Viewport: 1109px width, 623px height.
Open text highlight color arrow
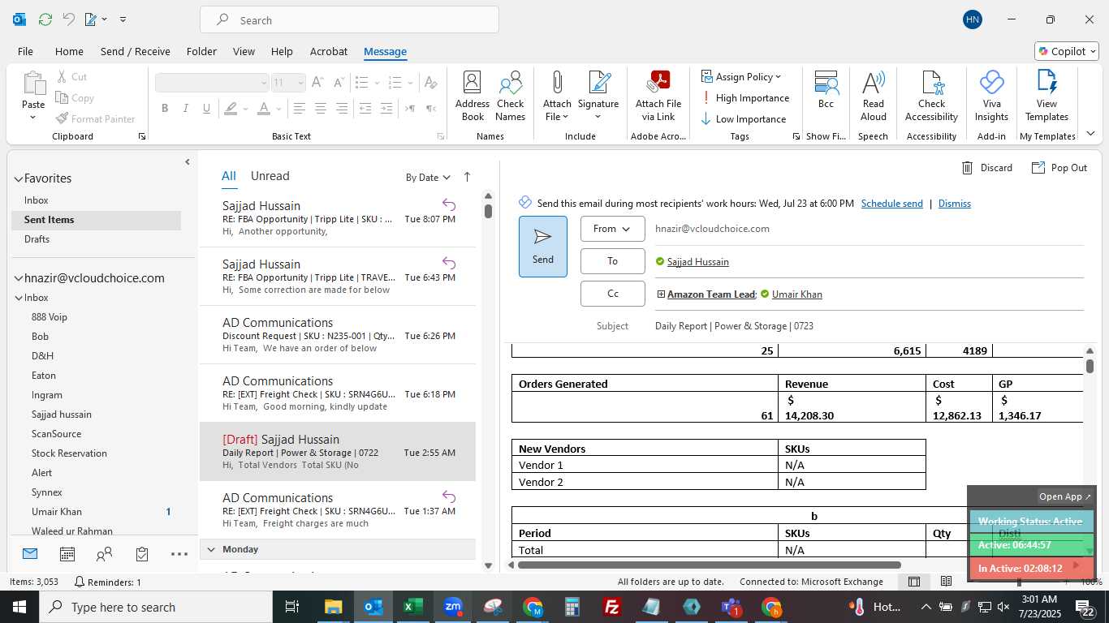(245, 108)
